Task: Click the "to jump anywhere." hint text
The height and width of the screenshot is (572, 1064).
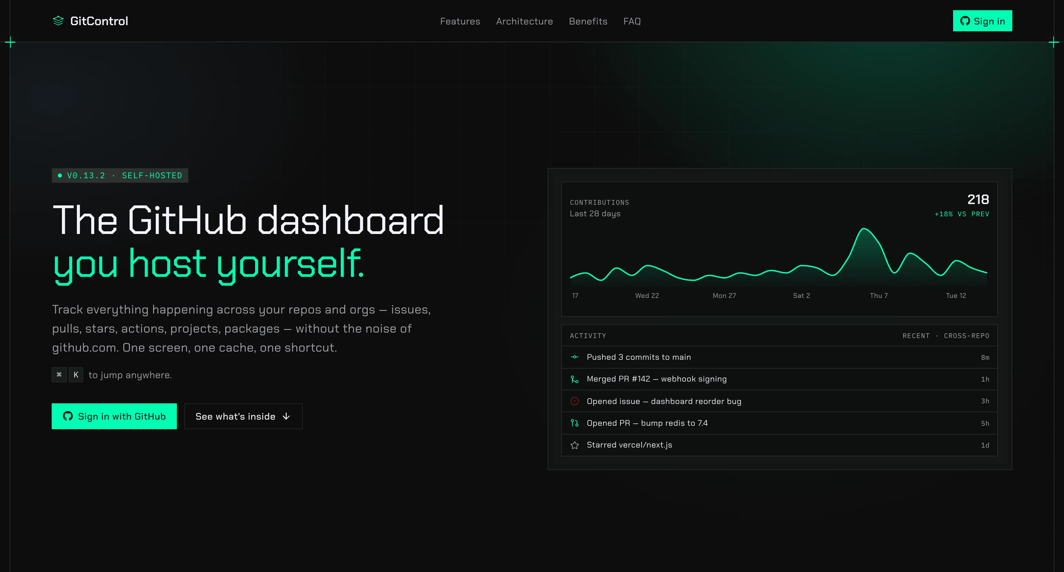Action: (x=130, y=375)
